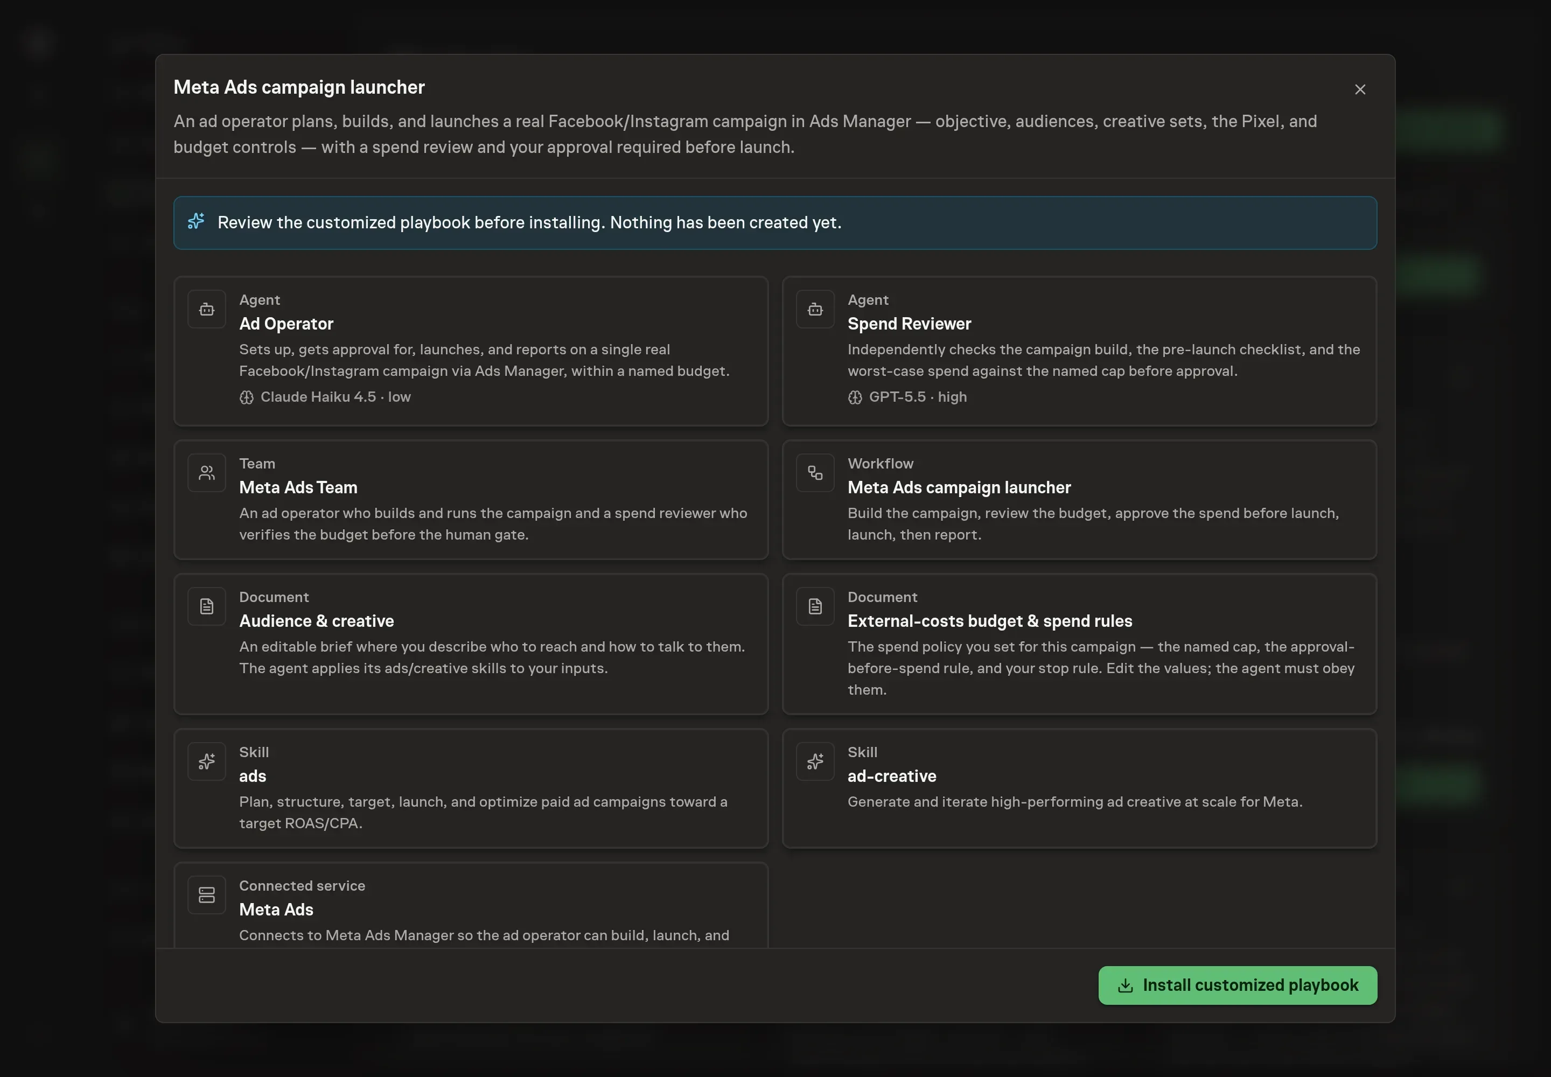Screen dimensions: 1551x1077
Task: Click the Workflow type label
Action: pos(880,464)
